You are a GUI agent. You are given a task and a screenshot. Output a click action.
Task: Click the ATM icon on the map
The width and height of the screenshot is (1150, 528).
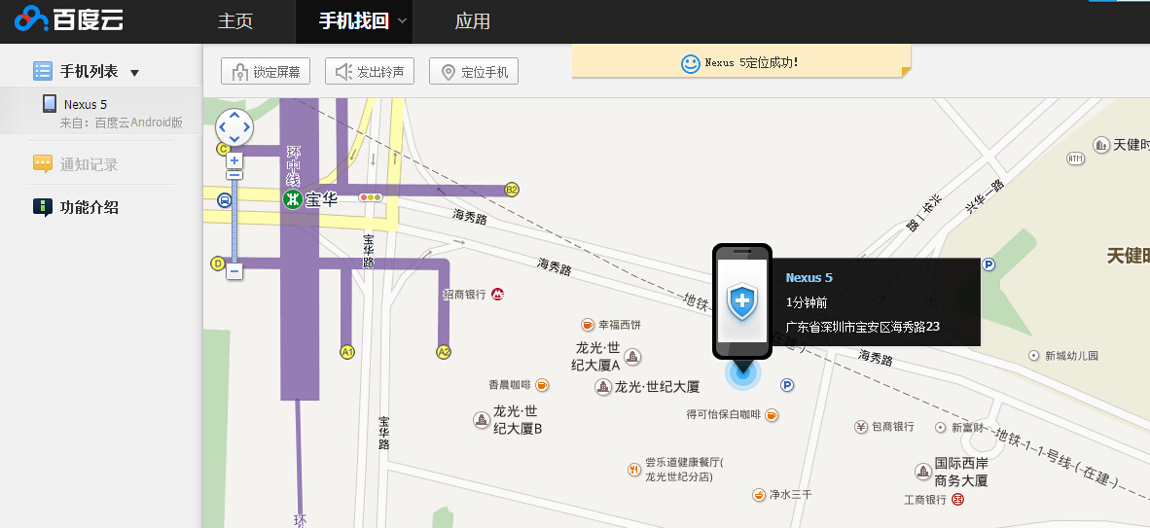coord(1075,158)
